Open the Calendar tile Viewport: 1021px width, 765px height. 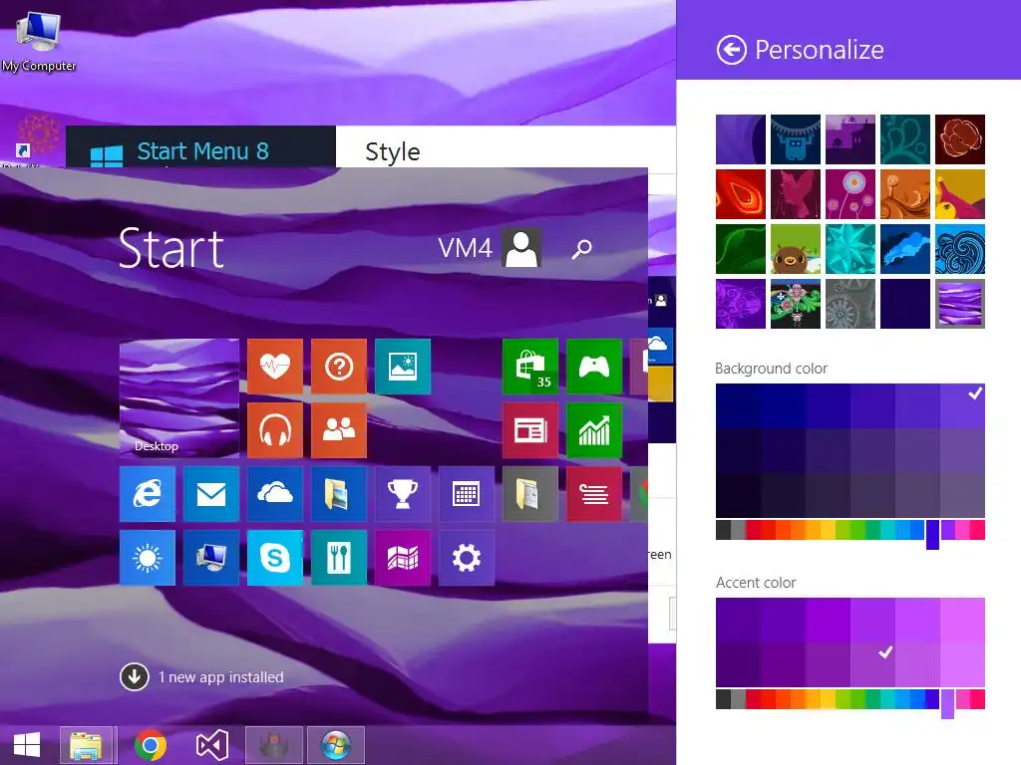pyautogui.click(x=467, y=494)
